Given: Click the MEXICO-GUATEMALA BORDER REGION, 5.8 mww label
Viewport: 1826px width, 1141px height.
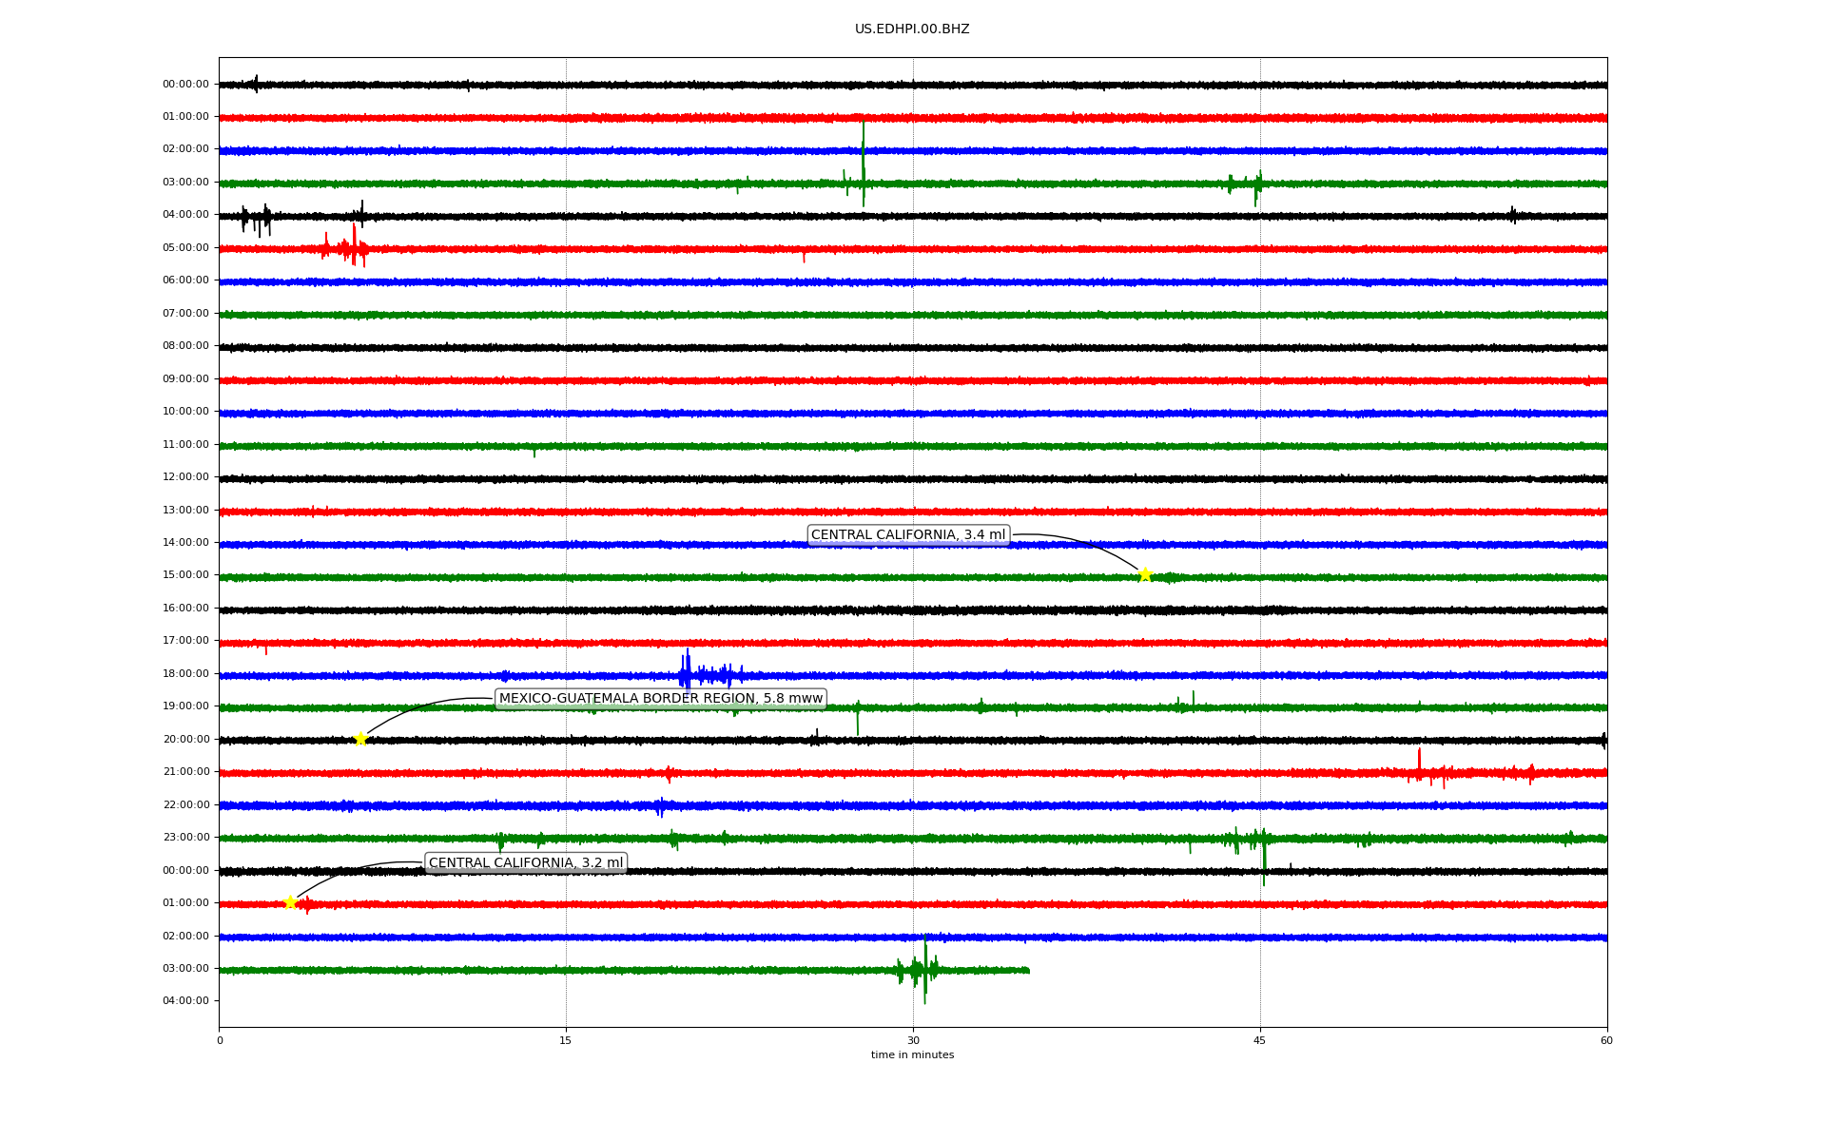Looking at the screenshot, I should pyautogui.click(x=660, y=699).
